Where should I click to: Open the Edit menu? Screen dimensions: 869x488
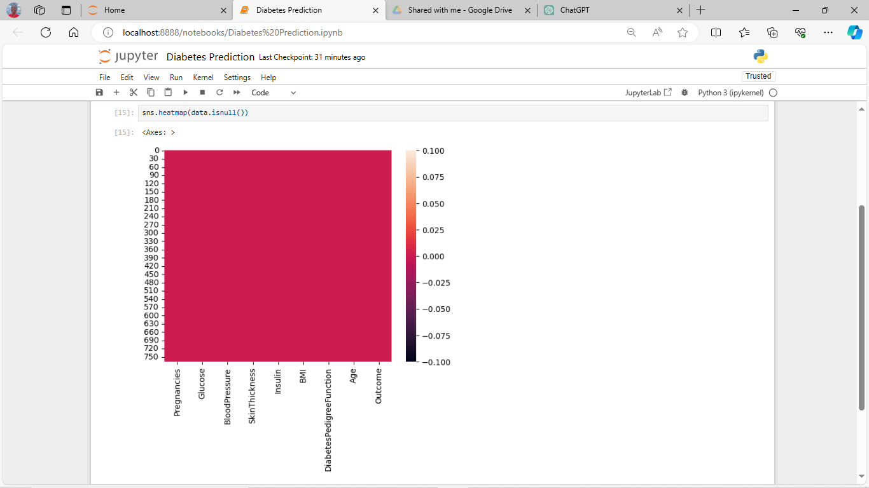(x=127, y=78)
